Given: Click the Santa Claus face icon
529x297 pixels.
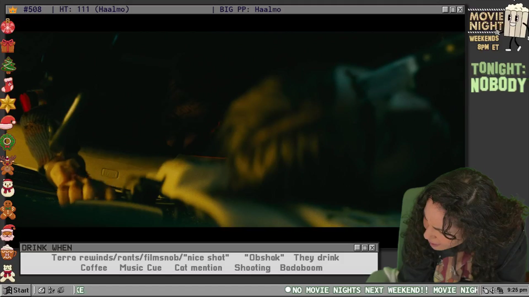Looking at the screenshot, I should pyautogui.click(x=8, y=233).
